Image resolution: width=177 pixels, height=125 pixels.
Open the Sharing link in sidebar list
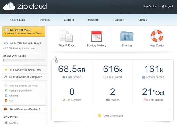(x=14, y=96)
